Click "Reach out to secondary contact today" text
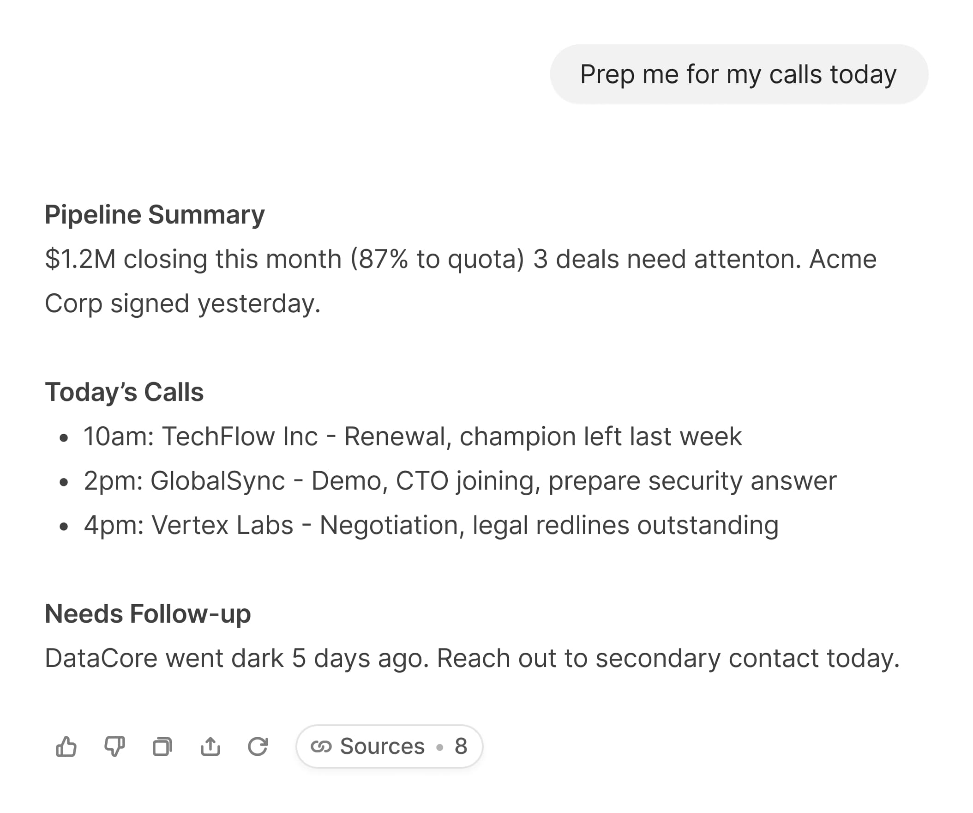Screen dimensions: 973x813 (667, 658)
